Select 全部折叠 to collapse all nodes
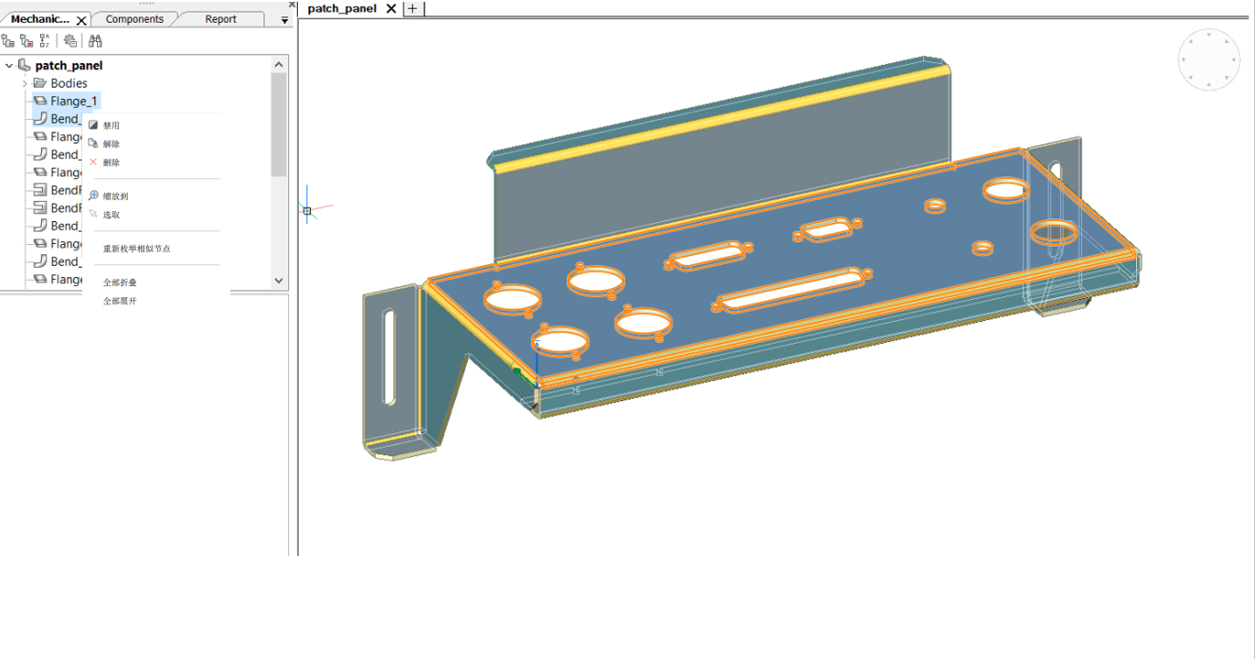The image size is (1255, 659). click(120, 282)
